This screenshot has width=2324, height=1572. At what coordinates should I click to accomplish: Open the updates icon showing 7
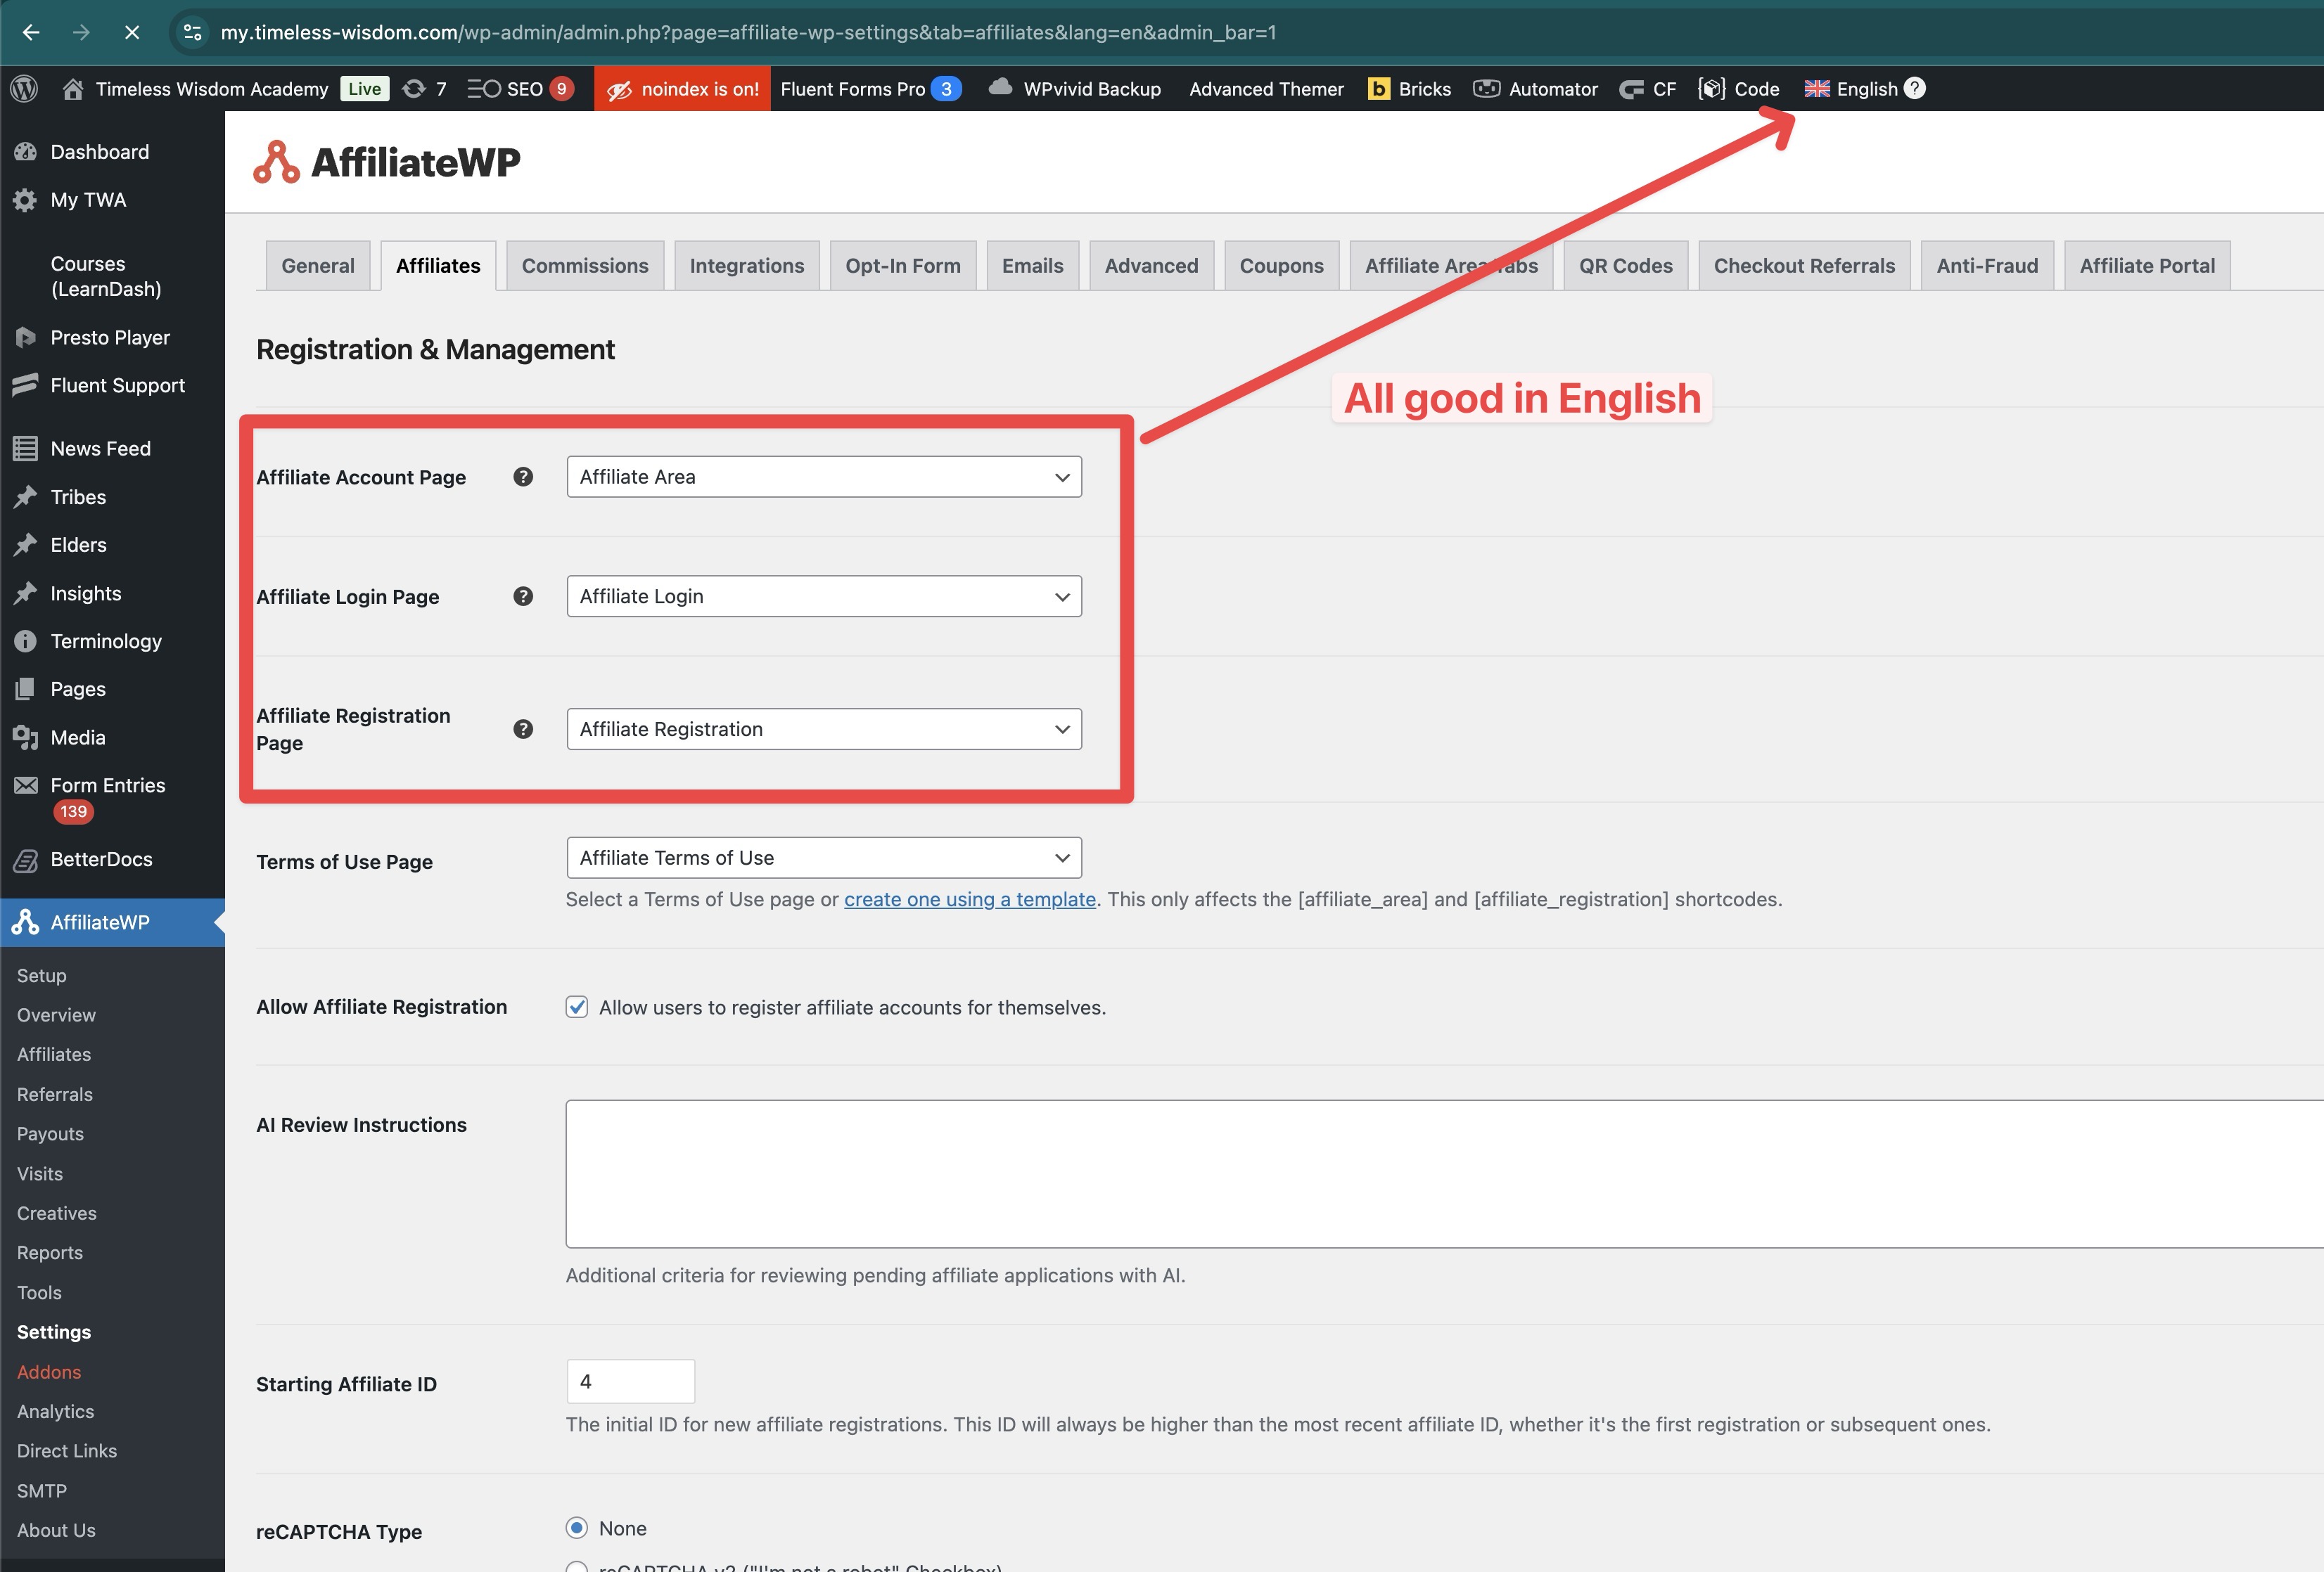point(424,89)
